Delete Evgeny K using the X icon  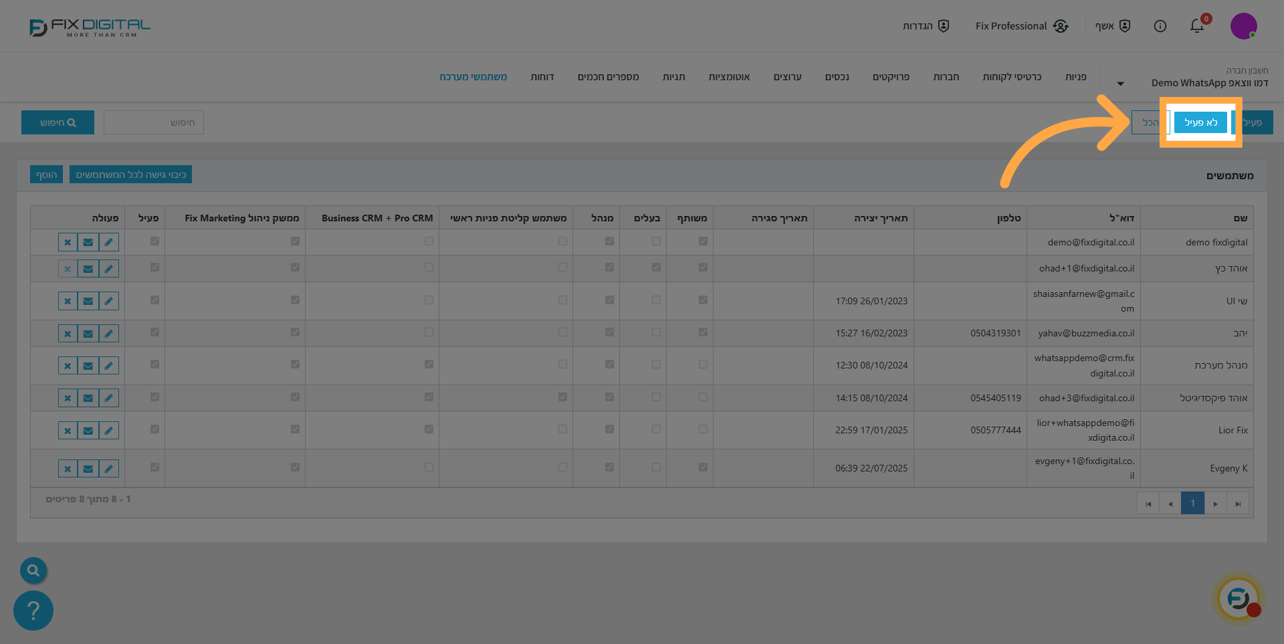[x=68, y=469]
